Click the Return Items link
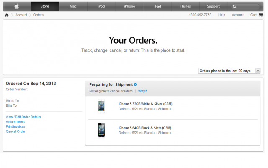 (15, 122)
